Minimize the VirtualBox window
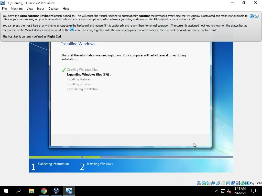 point(232,3)
